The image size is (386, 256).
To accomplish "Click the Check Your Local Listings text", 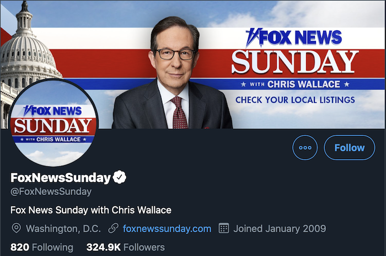I will pyautogui.click(x=295, y=100).
